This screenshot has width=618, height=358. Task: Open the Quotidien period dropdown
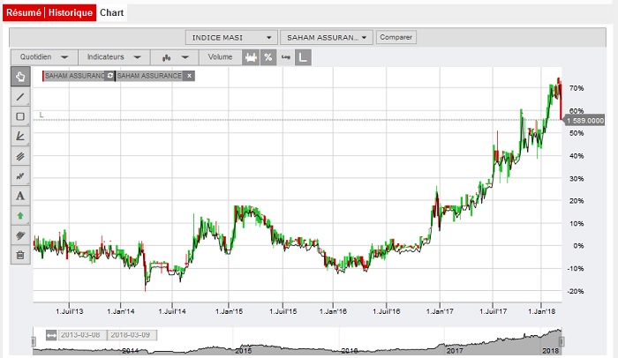[x=42, y=57]
